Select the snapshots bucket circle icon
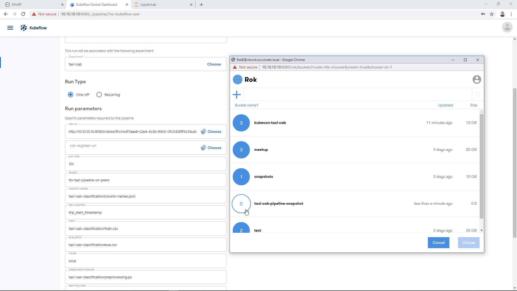 [x=241, y=177]
